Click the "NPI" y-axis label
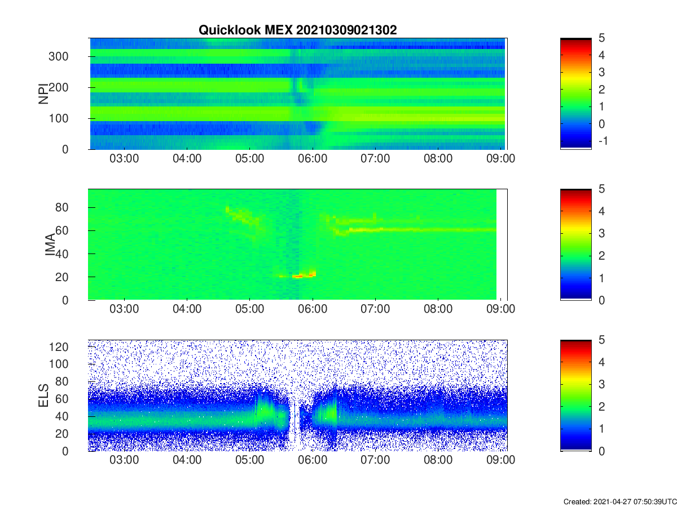Viewport: 677px width, 507px height. pos(43,94)
